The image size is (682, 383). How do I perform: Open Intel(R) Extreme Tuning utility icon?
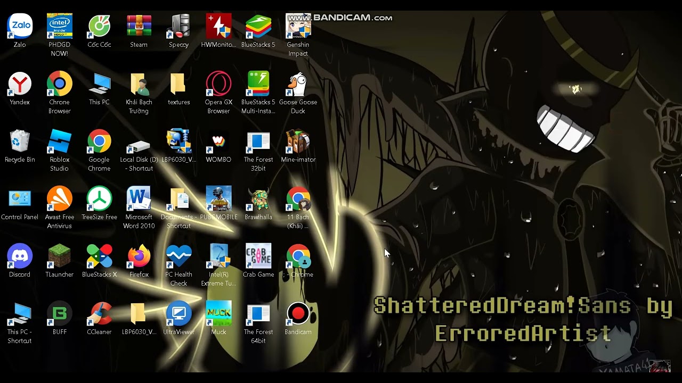(x=218, y=256)
